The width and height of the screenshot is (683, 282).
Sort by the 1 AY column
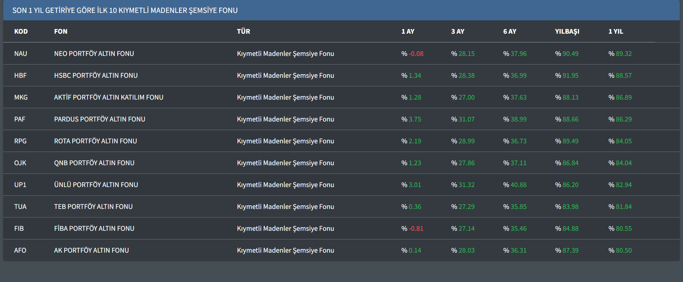pos(408,32)
